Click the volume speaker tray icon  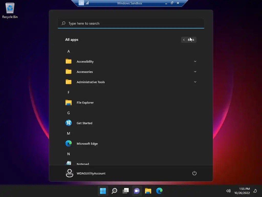(228, 191)
